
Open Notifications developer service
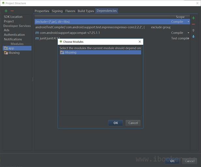pyautogui.click(x=13, y=39)
